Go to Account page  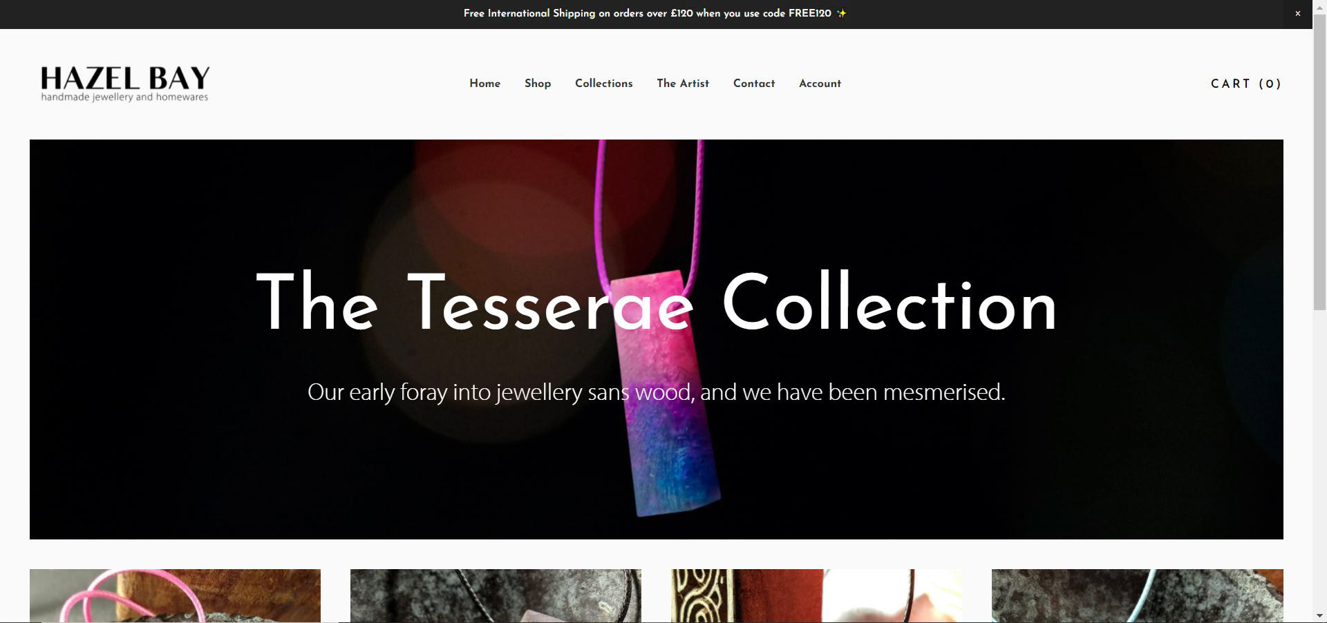point(820,84)
